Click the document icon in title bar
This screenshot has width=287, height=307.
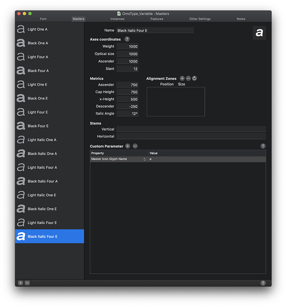pos(119,13)
